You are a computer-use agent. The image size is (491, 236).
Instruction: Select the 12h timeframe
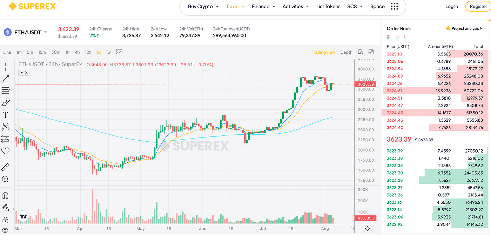tap(88, 52)
